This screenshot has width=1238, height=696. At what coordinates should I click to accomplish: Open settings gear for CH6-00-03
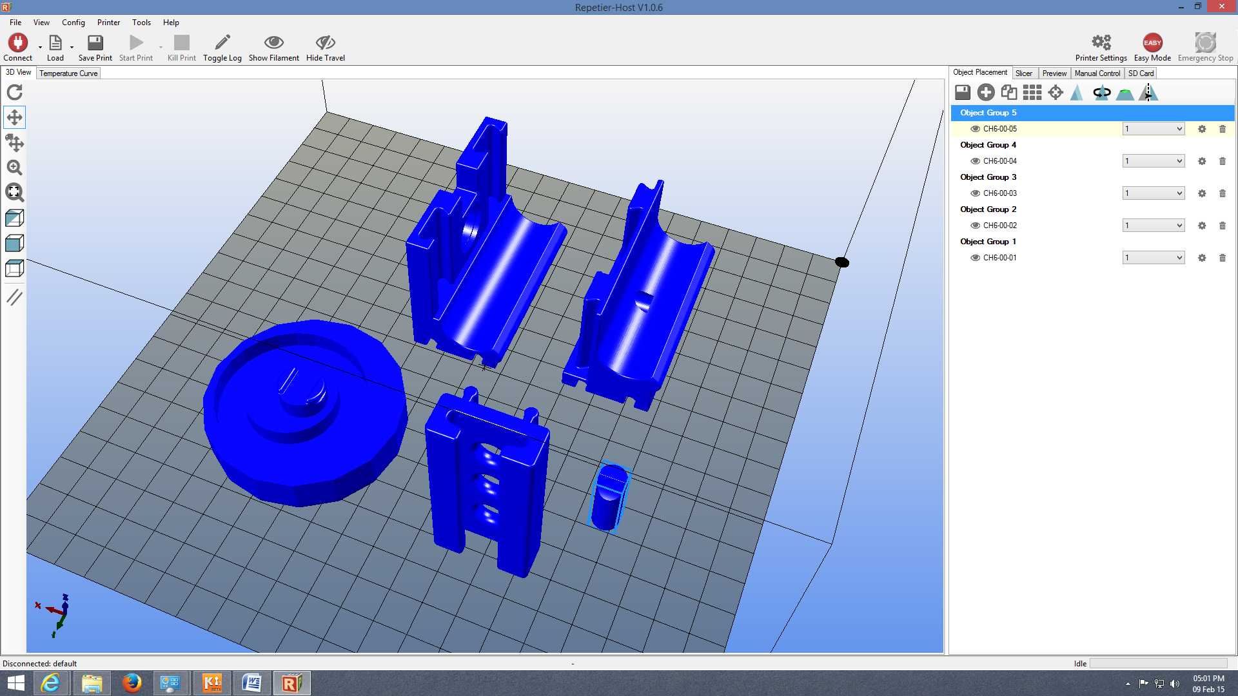click(1202, 193)
